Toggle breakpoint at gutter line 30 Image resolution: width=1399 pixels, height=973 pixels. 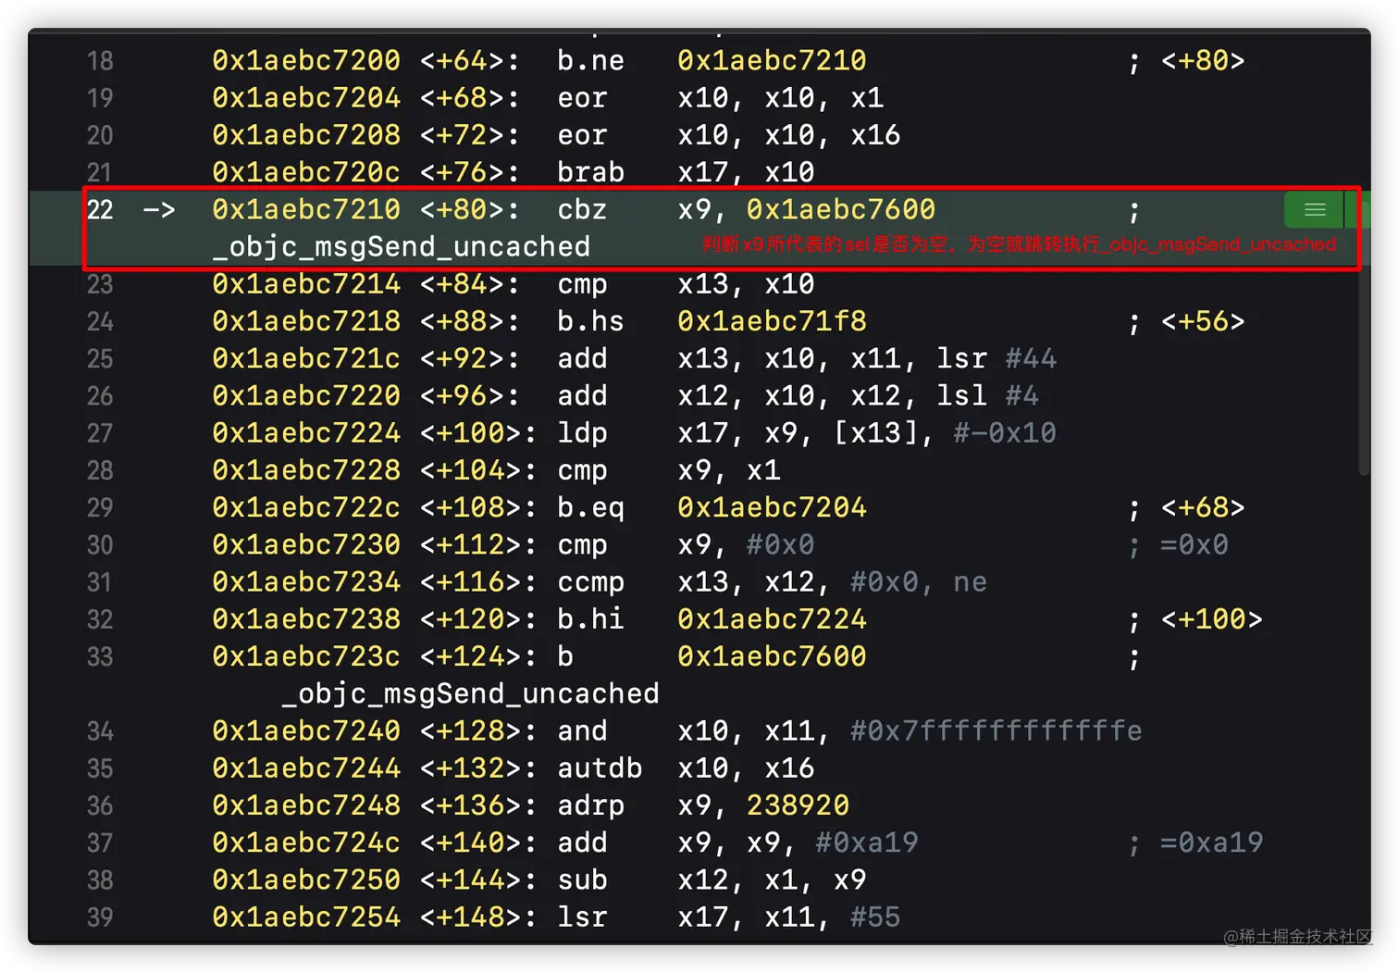tap(100, 545)
